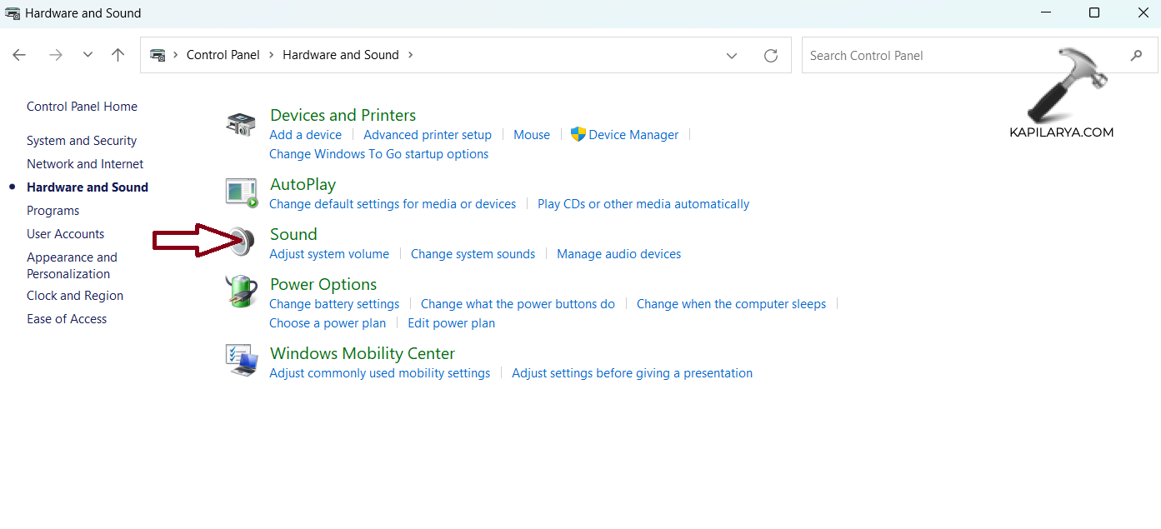Select Network and Internet category
This screenshot has height=529, width=1161.
click(x=85, y=164)
